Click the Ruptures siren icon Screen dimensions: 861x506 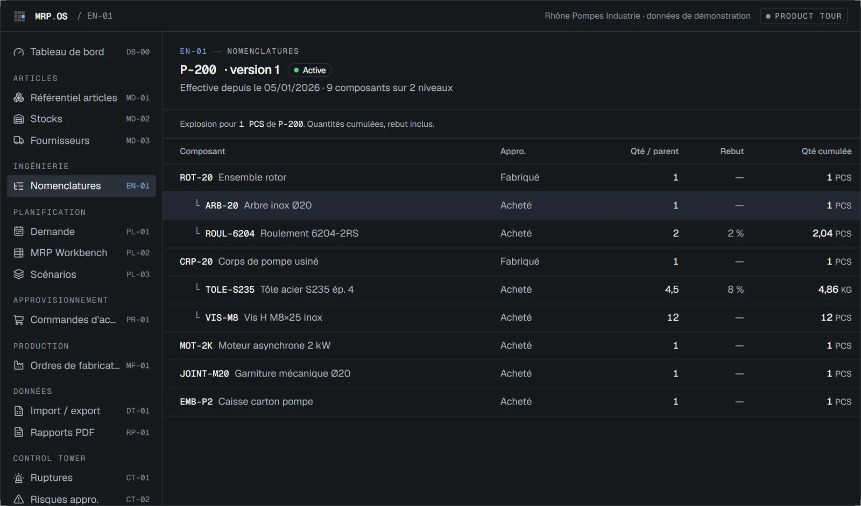tap(19, 478)
